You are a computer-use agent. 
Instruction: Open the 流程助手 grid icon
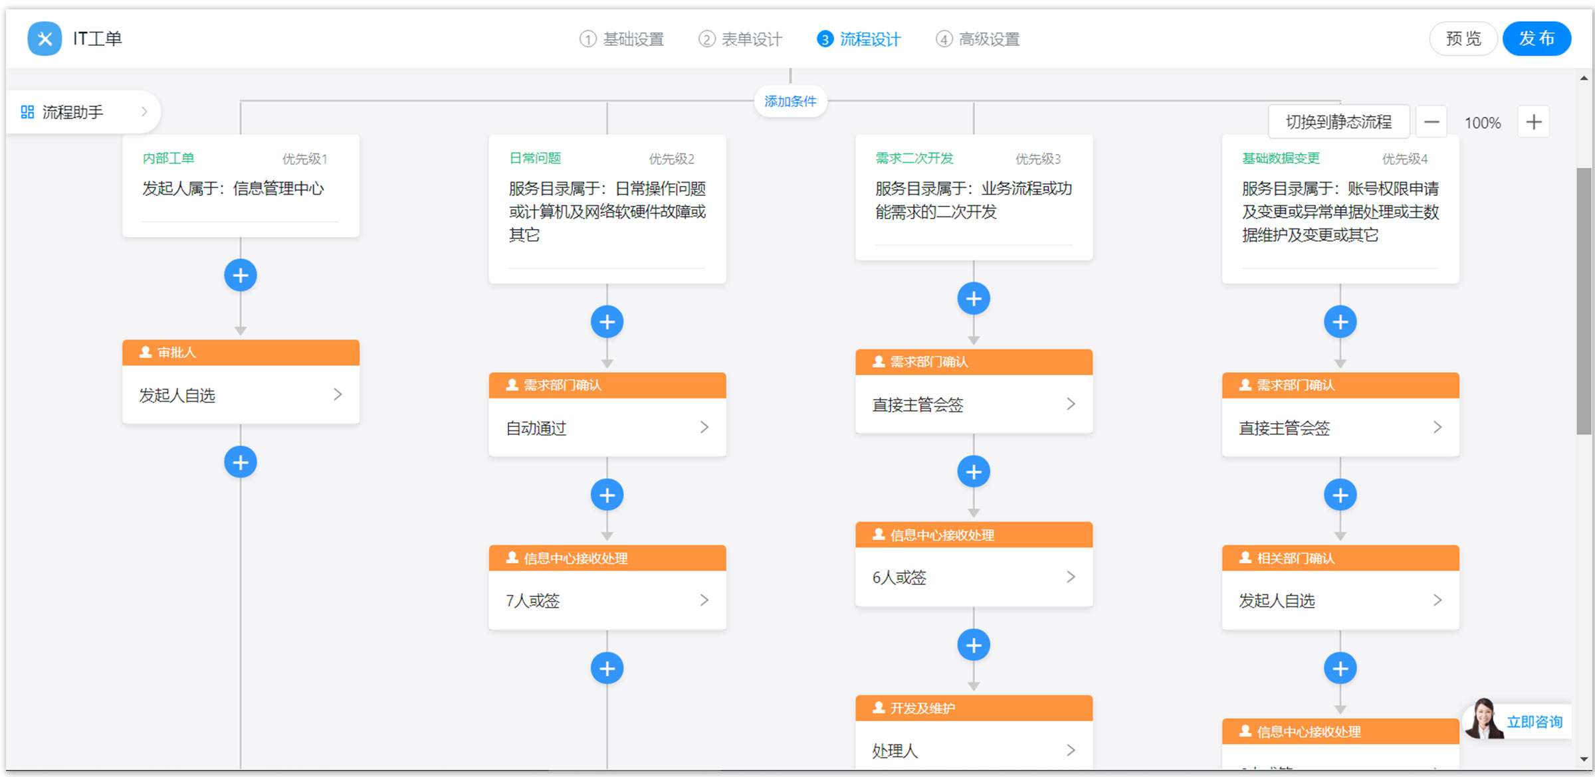click(27, 112)
